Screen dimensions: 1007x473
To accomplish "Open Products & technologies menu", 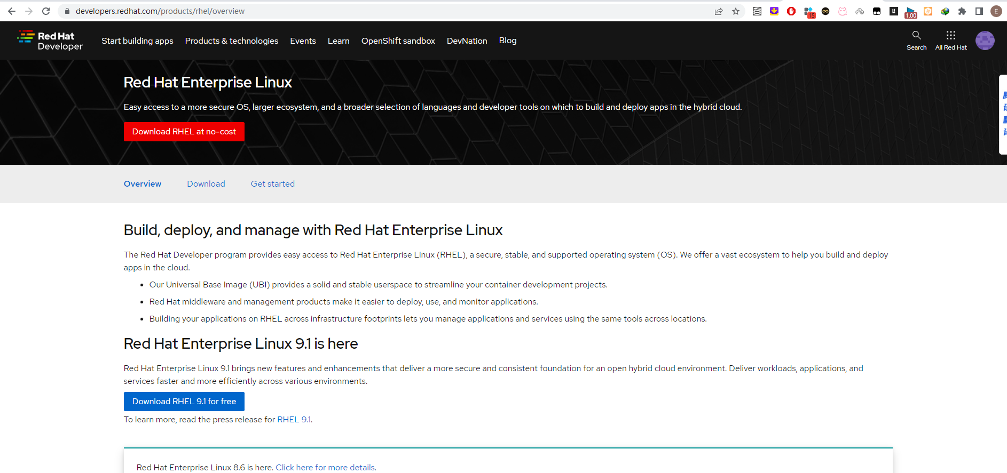I will (232, 41).
